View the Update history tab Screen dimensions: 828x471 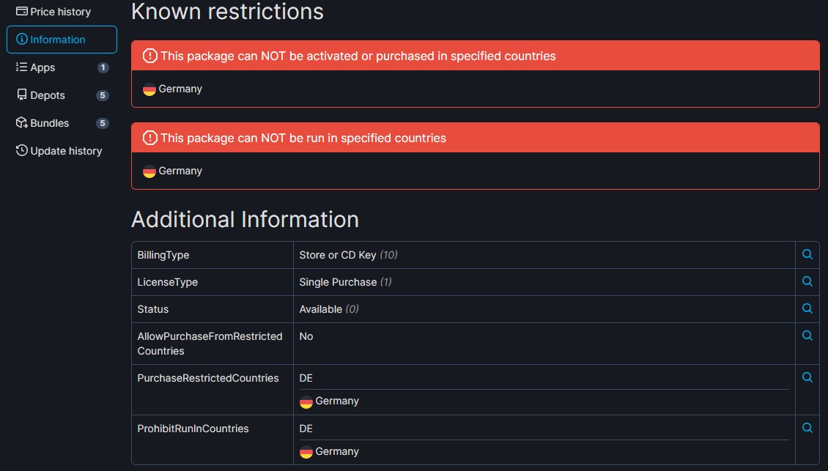tap(66, 151)
